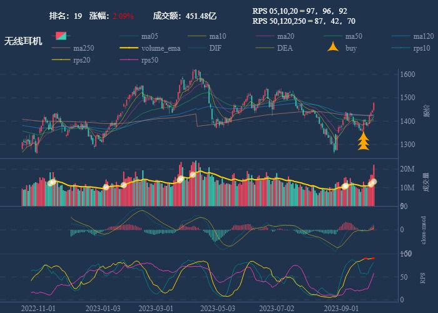
Task: Hide the ma50 moving average line
Action: pyautogui.click(x=354, y=36)
